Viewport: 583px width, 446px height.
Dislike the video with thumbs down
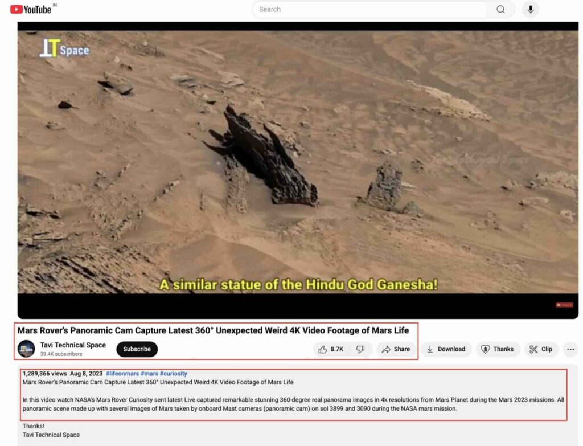(360, 349)
